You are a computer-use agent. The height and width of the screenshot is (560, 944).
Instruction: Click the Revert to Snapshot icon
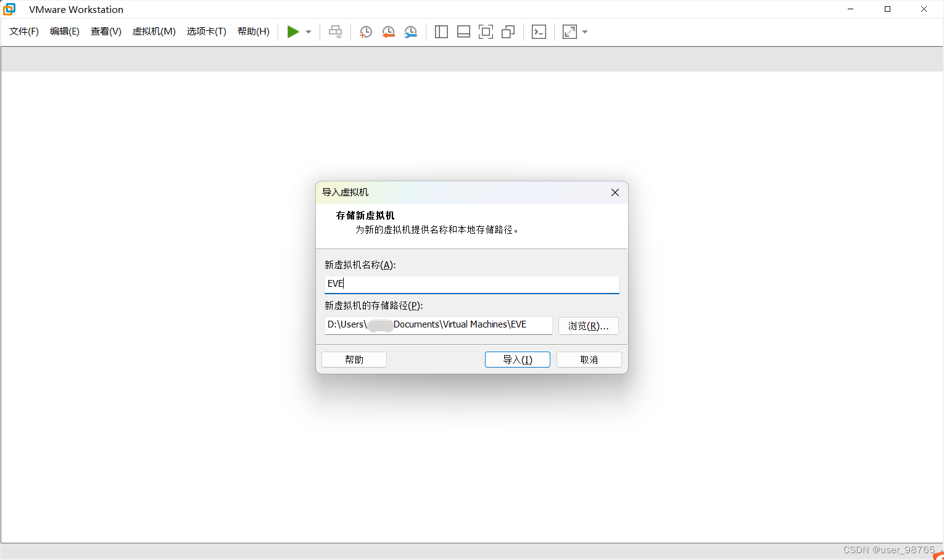point(388,32)
